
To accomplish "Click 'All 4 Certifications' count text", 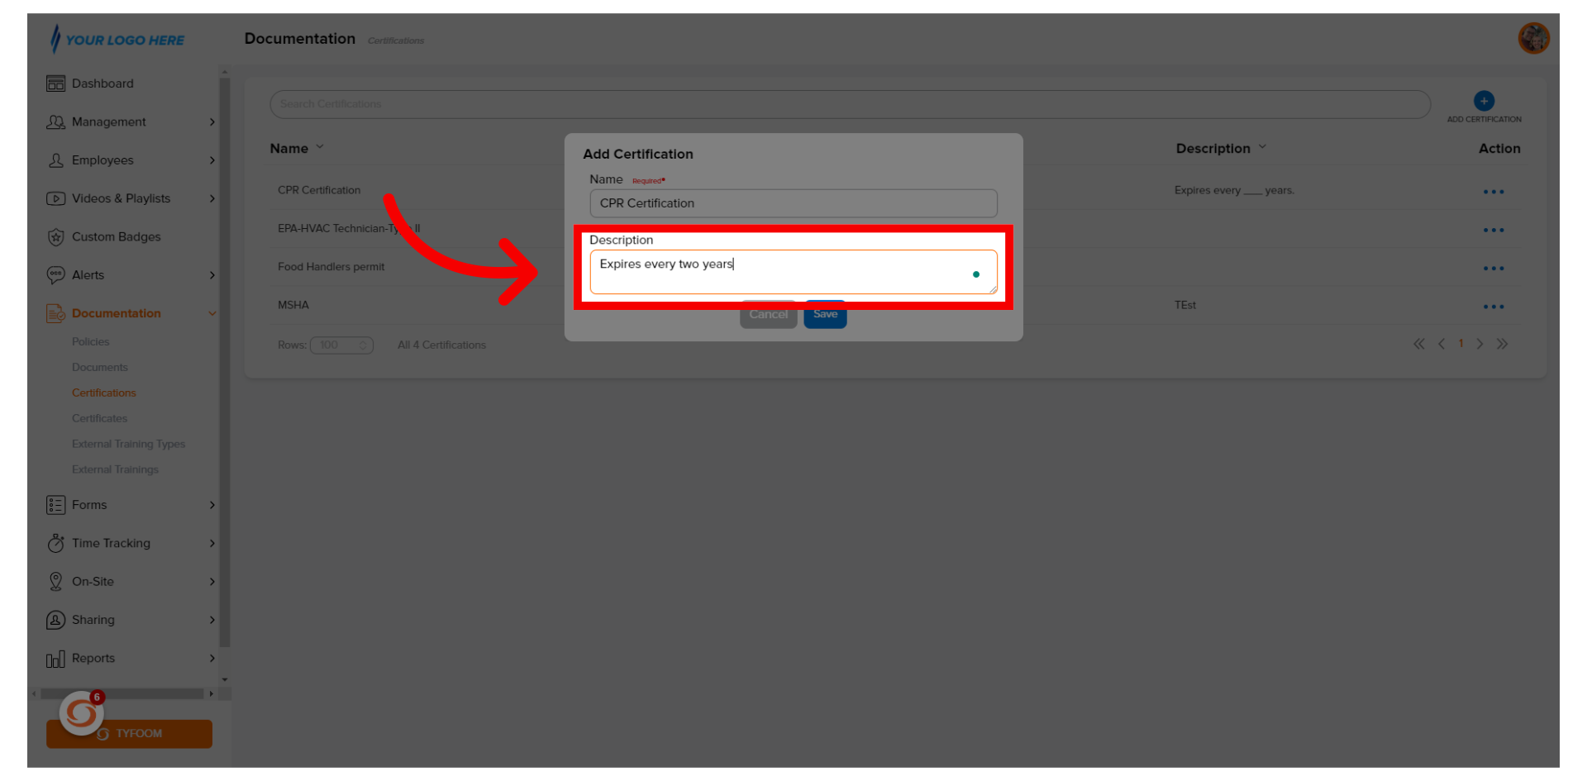I will coord(441,345).
